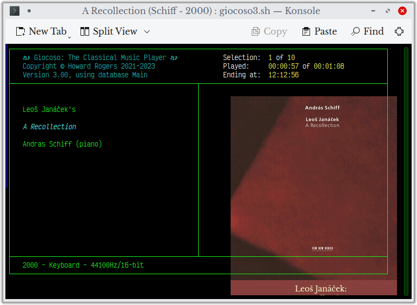Click the terminal's vertical scrollbar
Image resolution: width=417 pixels, height=305 pixels.
(406, 162)
